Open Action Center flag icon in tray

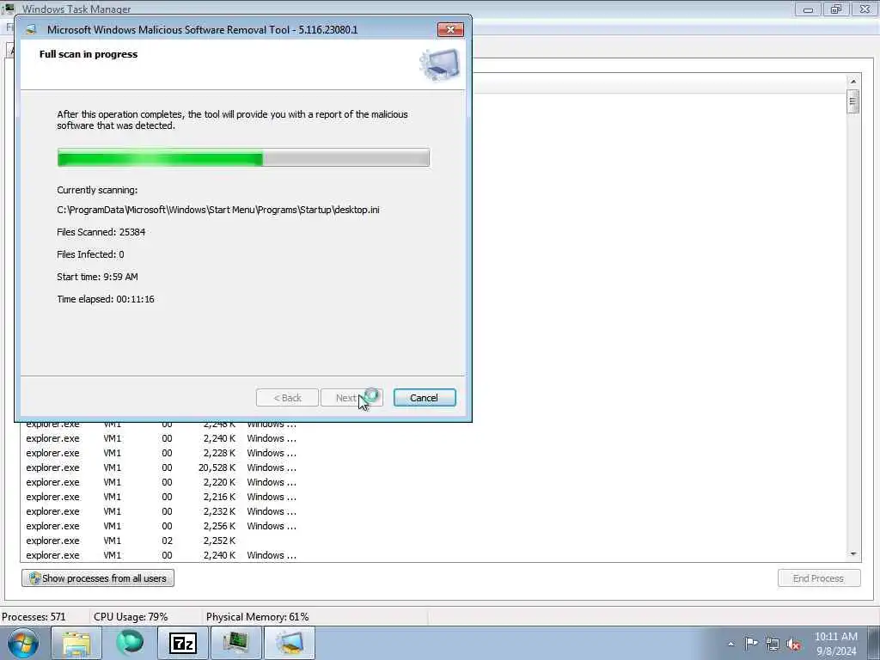coord(751,644)
